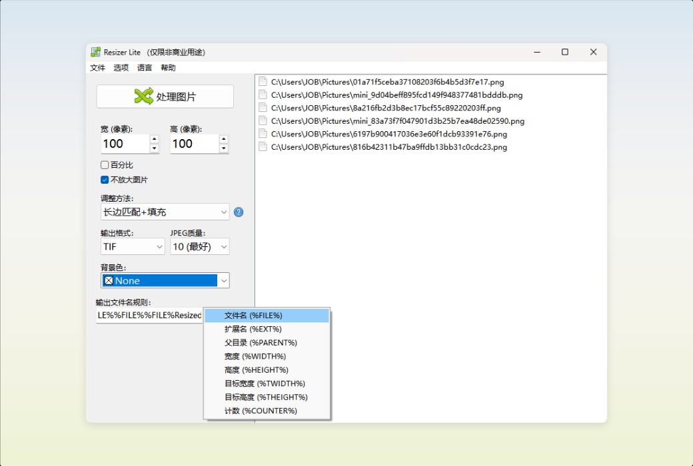Open the 语言 menu
693x466 pixels.
(x=144, y=67)
